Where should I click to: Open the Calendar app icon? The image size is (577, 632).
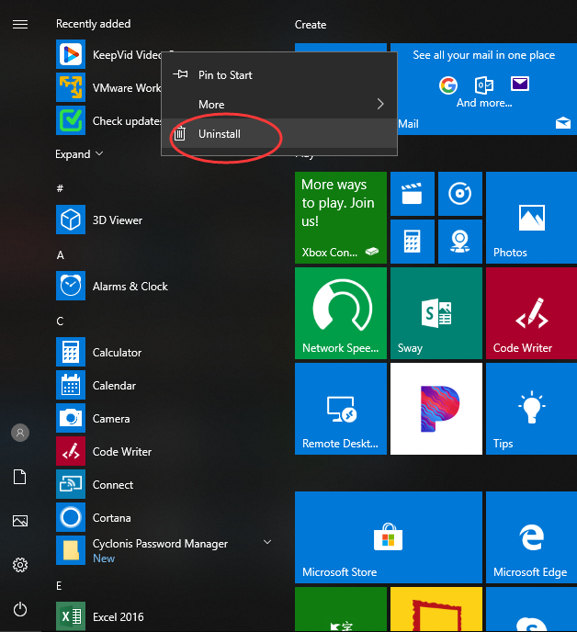71,385
